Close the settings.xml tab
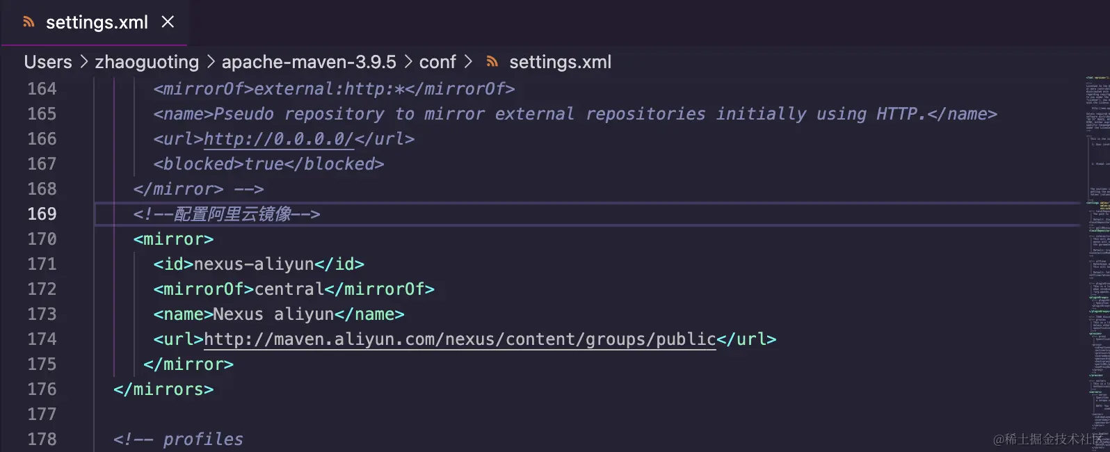The width and height of the screenshot is (1110, 452). click(x=168, y=22)
